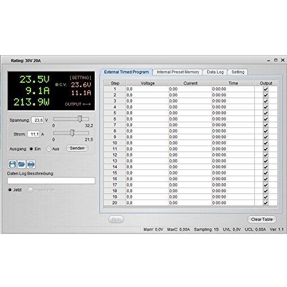Click the Strom current slider handle
287x287 pixels.
[x=72, y=133]
